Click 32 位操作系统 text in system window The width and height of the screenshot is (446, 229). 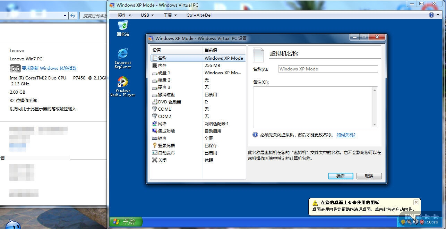point(23,101)
